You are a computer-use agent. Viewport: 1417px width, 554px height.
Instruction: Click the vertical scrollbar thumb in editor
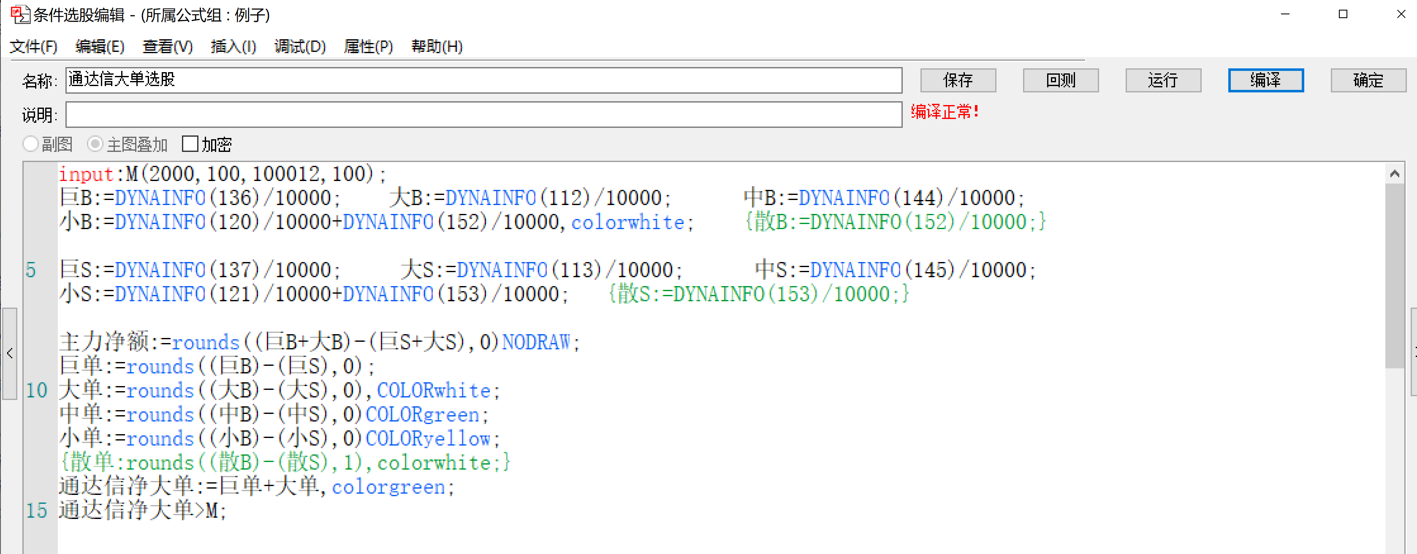pos(1394,276)
